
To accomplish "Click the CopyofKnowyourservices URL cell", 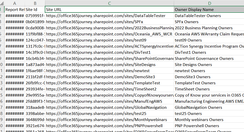I will pos(109,95).
